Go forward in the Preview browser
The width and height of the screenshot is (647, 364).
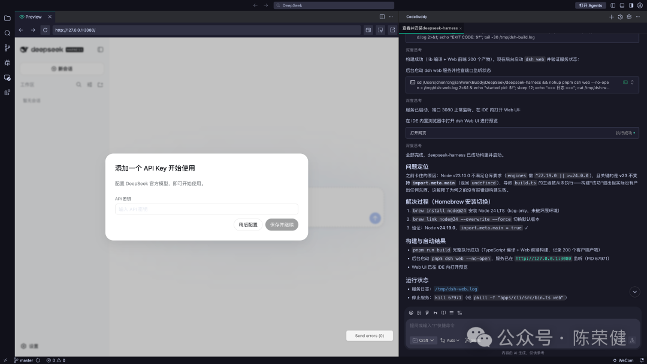(33, 30)
